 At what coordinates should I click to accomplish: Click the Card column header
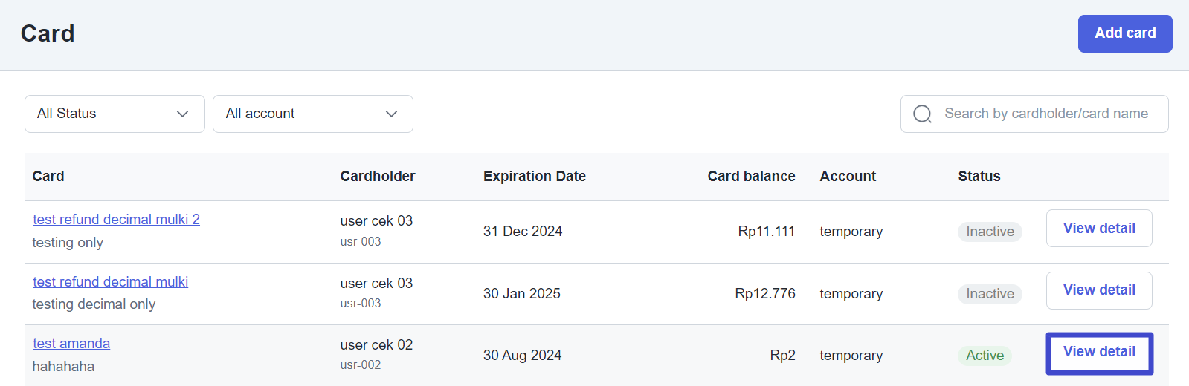pos(48,177)
